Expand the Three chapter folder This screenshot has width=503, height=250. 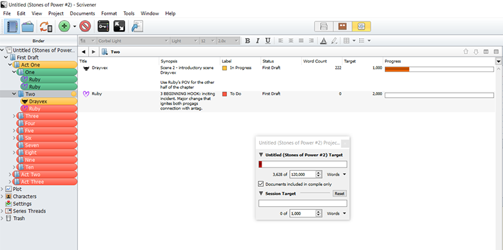coord(14,116)
